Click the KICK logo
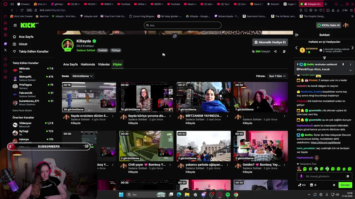The height and width of the screenshot is (199, 355). coord(29,25)
